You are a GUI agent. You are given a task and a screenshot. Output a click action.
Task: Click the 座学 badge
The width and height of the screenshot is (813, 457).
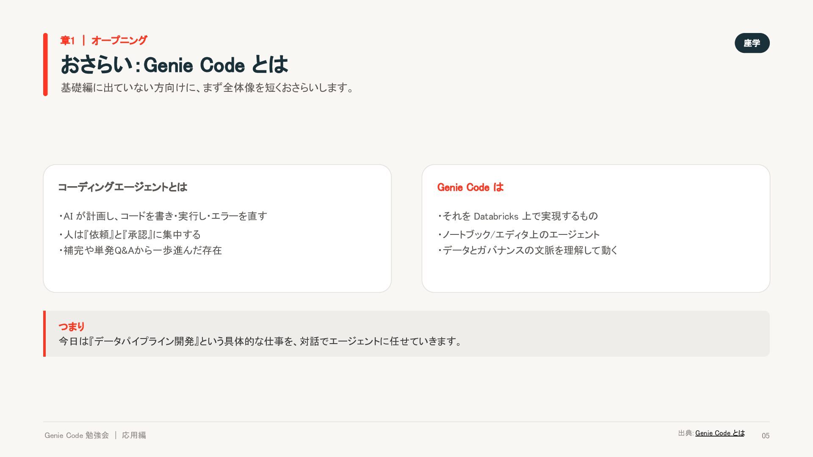[752, 43]
